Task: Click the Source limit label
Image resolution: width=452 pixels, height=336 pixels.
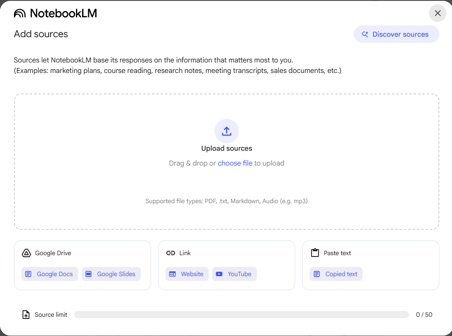Action: point(51,315)
